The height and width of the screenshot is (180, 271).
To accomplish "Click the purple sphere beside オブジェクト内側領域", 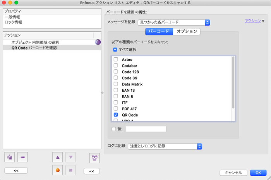I will [x=98, y=42].
